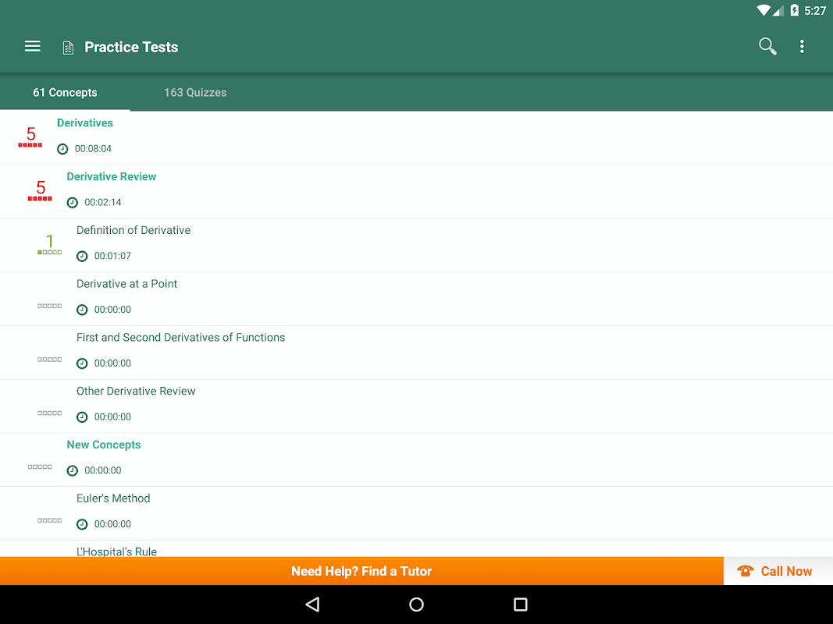Click the clock icon under Derivative Review
833x624 pixels.
(x=73, y=202)
